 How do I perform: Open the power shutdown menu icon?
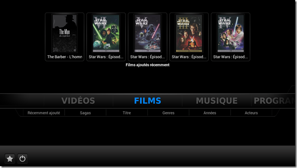click(x=22, y=158)
